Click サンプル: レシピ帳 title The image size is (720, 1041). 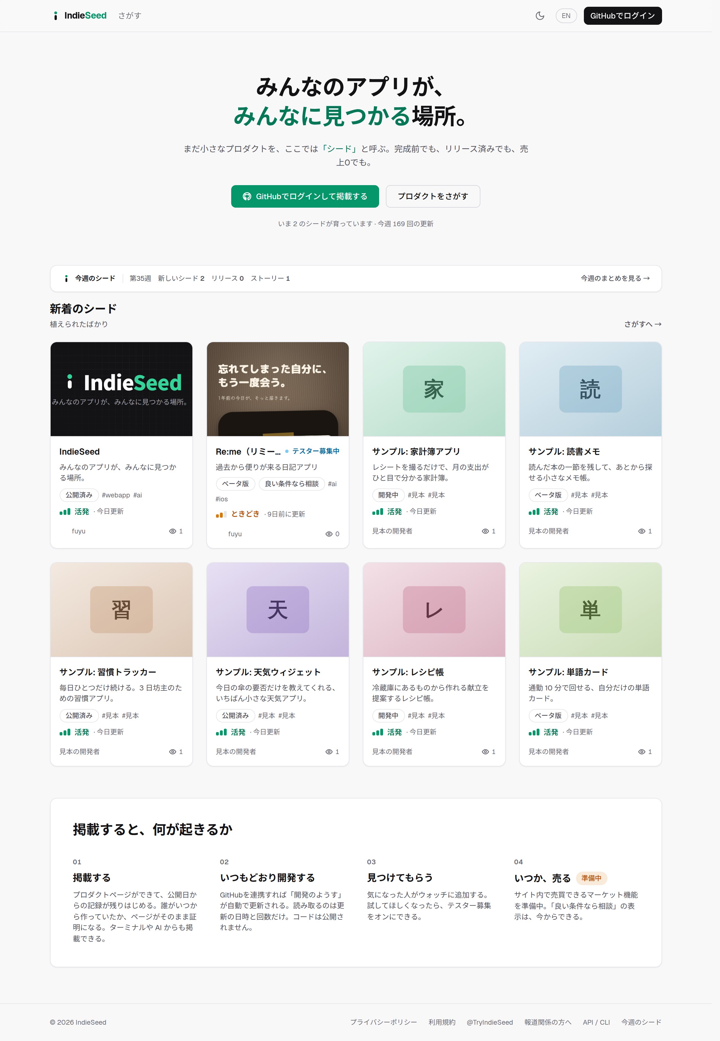pos(408,672)
